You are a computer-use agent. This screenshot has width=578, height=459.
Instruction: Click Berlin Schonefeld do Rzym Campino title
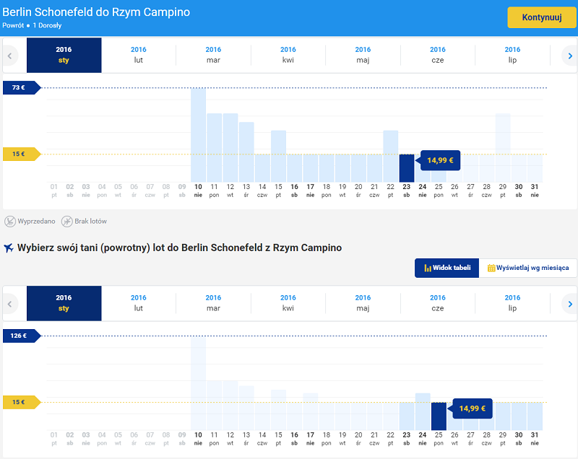96,12
